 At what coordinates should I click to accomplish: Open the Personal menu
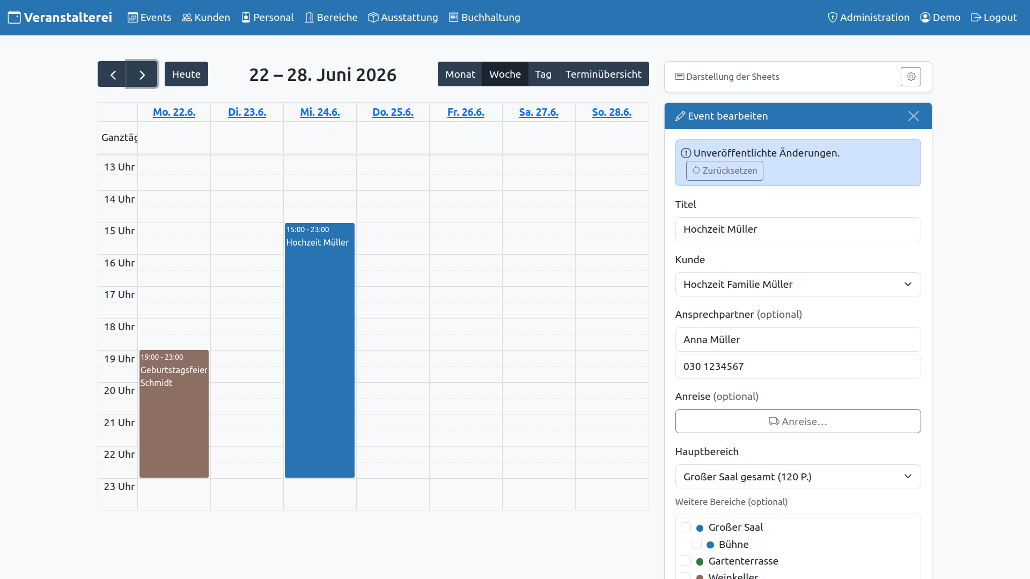click(x=268, y=18)
